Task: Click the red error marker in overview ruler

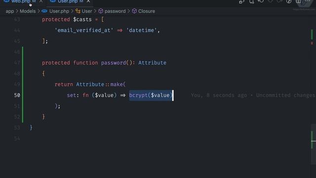Action: 312,43
